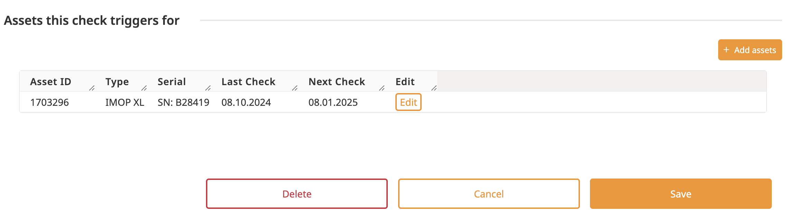788x213 pixels.
Task: Click the Next Check column resize handle
Action: [x=382, y=88]
